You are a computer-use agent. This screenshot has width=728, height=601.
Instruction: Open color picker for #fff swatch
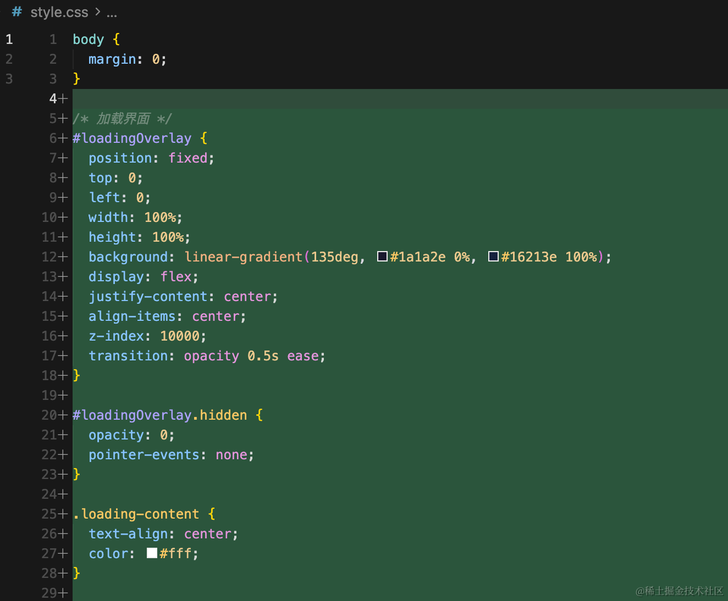coord(152,553)
